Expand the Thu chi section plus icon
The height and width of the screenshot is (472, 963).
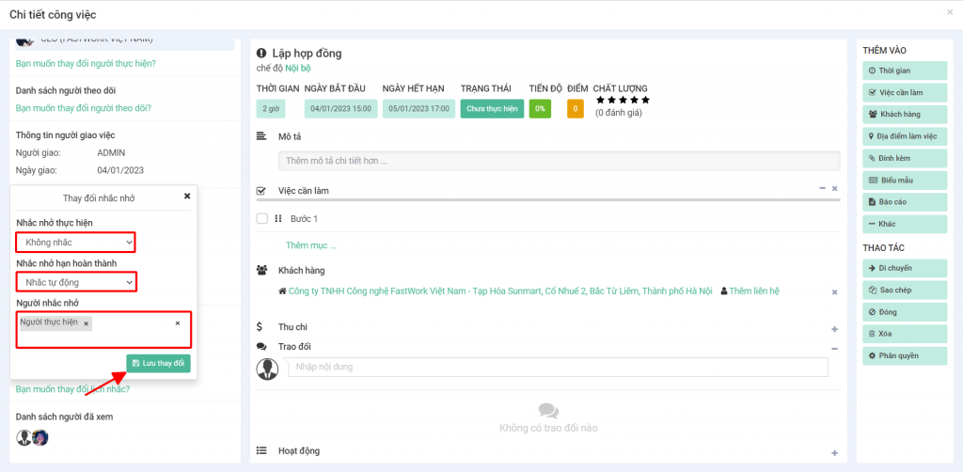(x=834, y=329)
